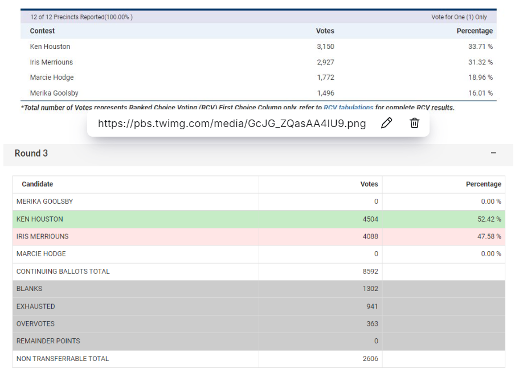This screenshot has height=377, width=515.
Task: Click the pencil icon to edit link
Action: click(x=386, y=123)
